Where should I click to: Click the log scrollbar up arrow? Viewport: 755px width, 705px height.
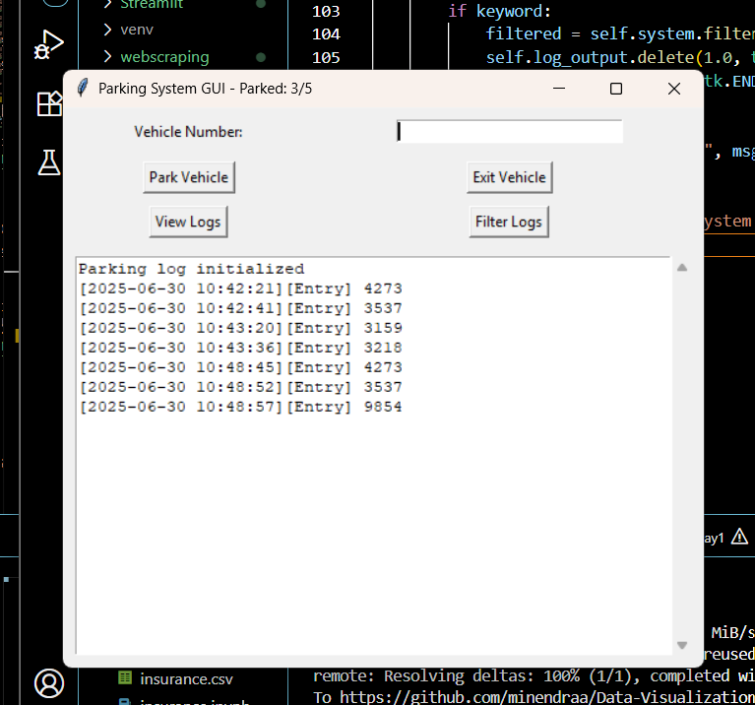pyautogui.click(x=682, y=268)
